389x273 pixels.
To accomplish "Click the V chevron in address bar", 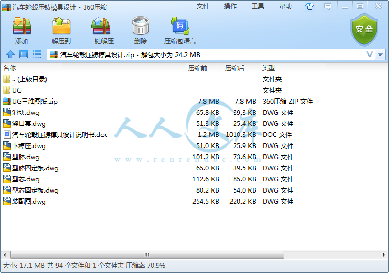I will (369, 54).
